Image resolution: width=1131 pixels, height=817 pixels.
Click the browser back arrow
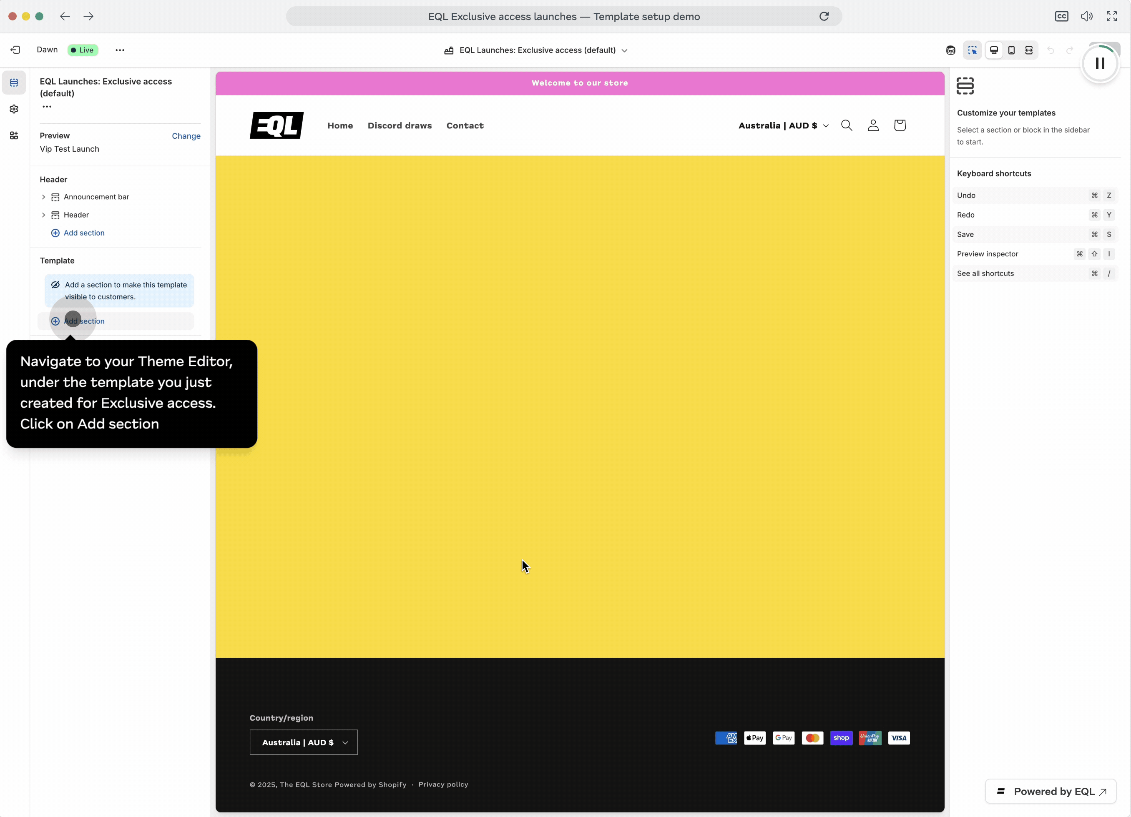coord(65,16)
